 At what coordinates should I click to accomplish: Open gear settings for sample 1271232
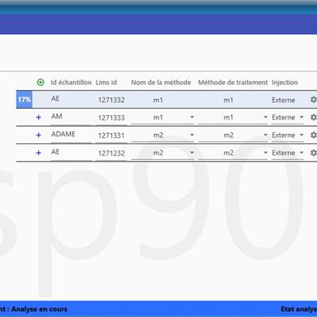[x=314, y=153]
